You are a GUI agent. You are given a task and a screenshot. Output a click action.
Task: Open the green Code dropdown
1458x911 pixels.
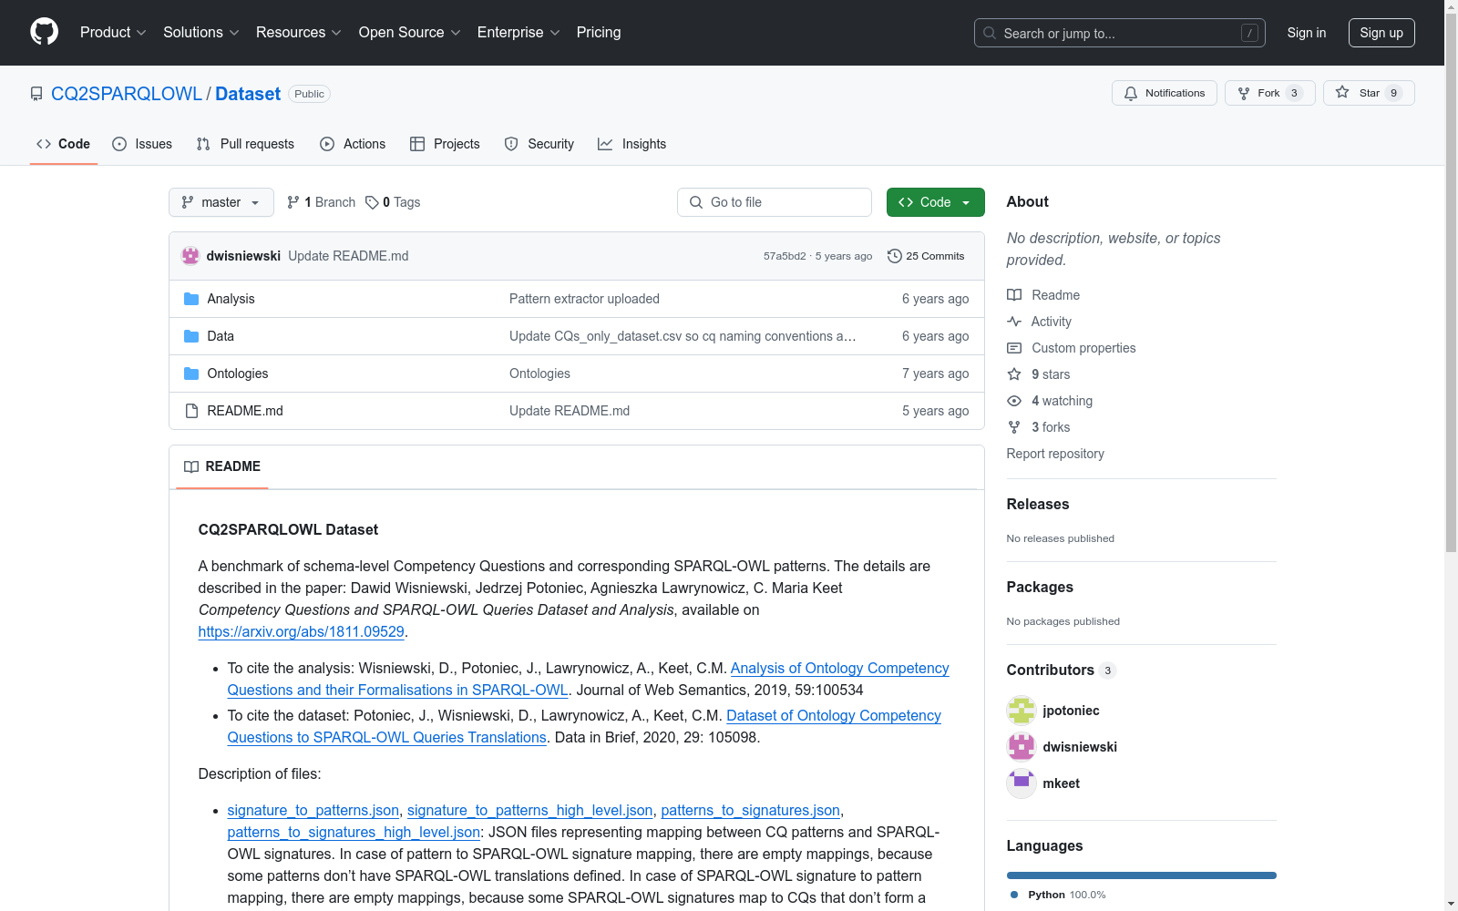click(935, 202)
